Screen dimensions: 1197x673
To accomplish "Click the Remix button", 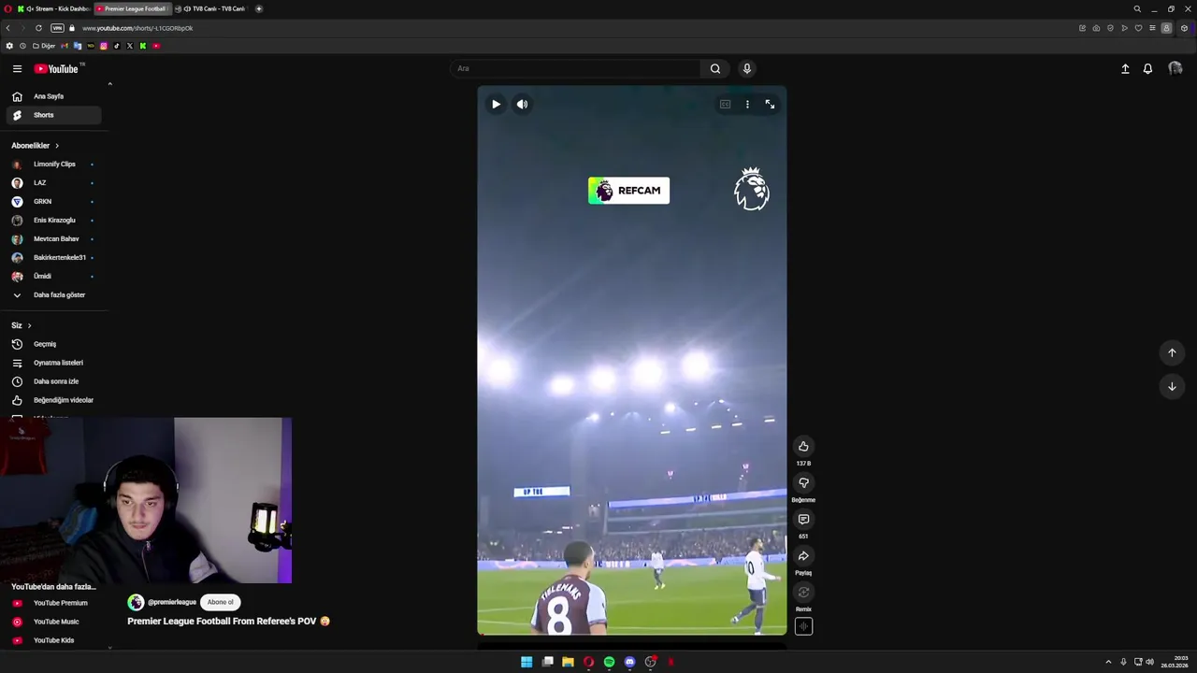I will pyautogui.click(x=803, y=592).
